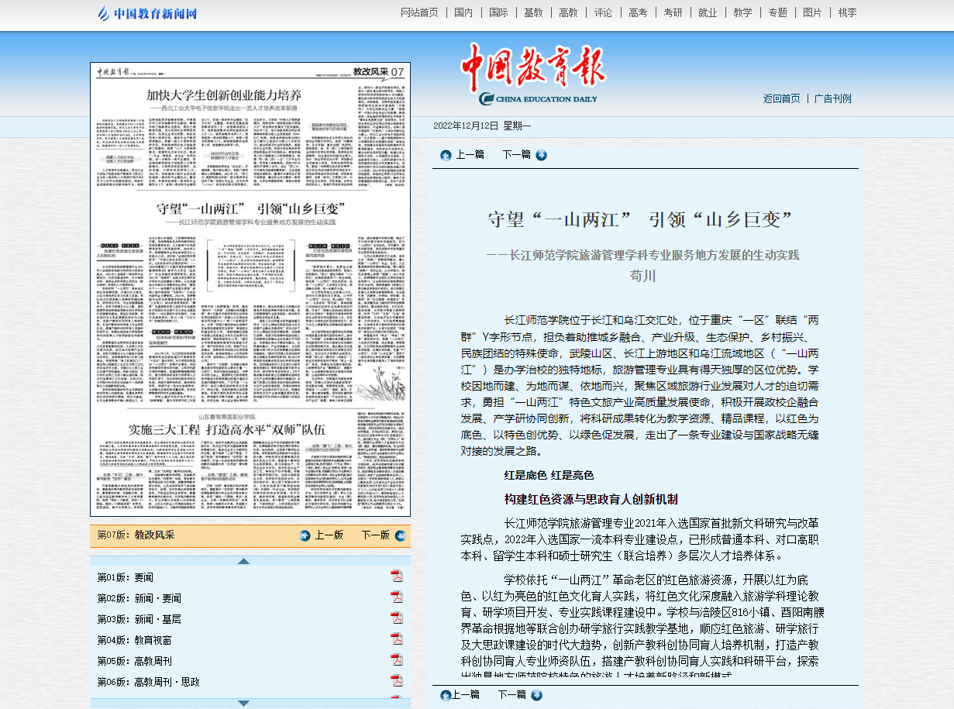The image size is (954, 709).
Task: Click top 上一篇 back arrow icon
Action: 446,155
